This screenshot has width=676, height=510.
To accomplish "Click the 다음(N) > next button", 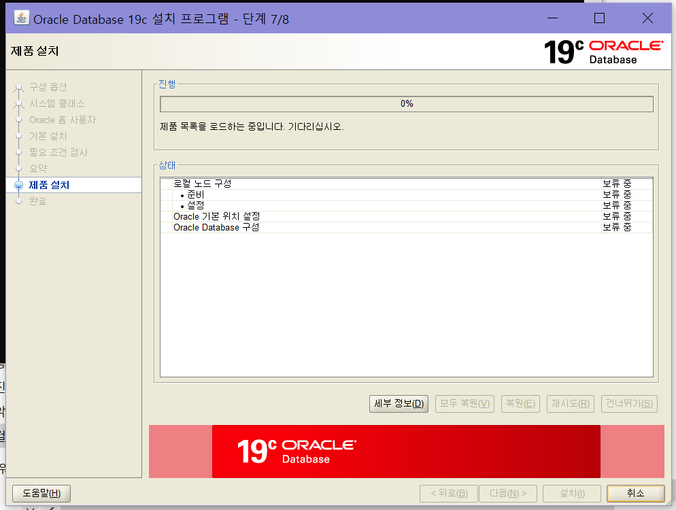I will click(x=508, y=494).
